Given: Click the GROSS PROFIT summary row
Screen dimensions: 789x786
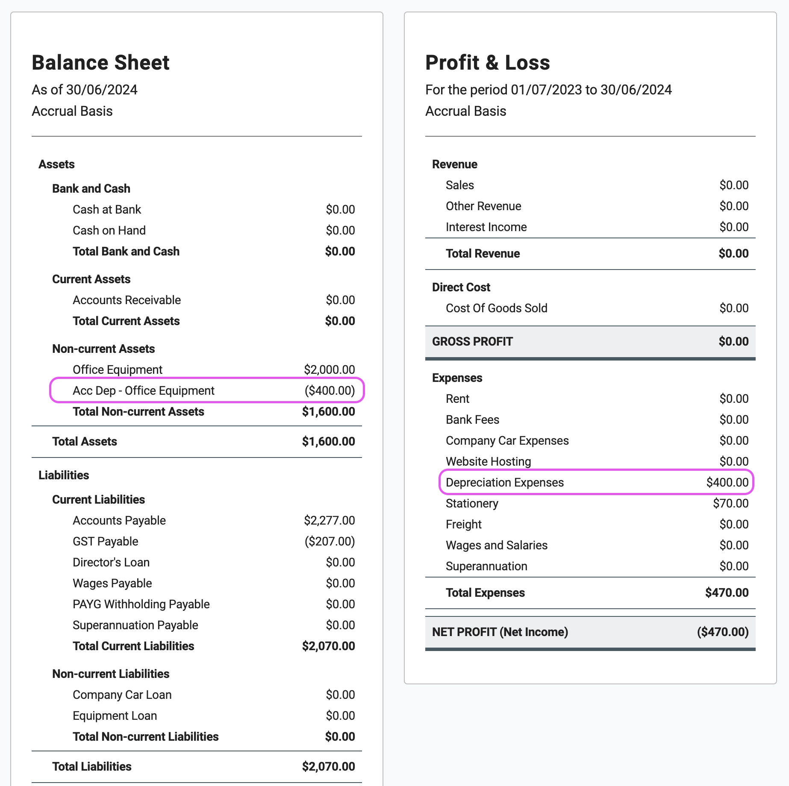Looking at the screenshot, I should (x=590, y=341).
